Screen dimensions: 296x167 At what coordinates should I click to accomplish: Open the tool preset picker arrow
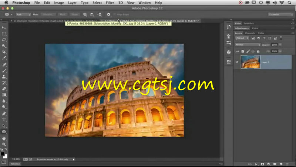pyautogui.click(x=11, y=14)
